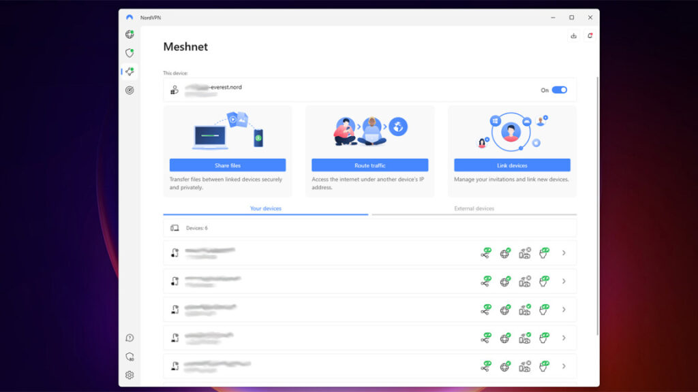Select the Meshnet icon in sidebar
This screenshot has width=698, height=392.
click(130, 71)
